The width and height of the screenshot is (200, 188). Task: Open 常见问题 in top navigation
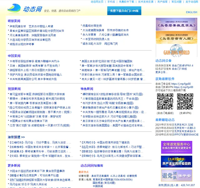pos(176,2)
